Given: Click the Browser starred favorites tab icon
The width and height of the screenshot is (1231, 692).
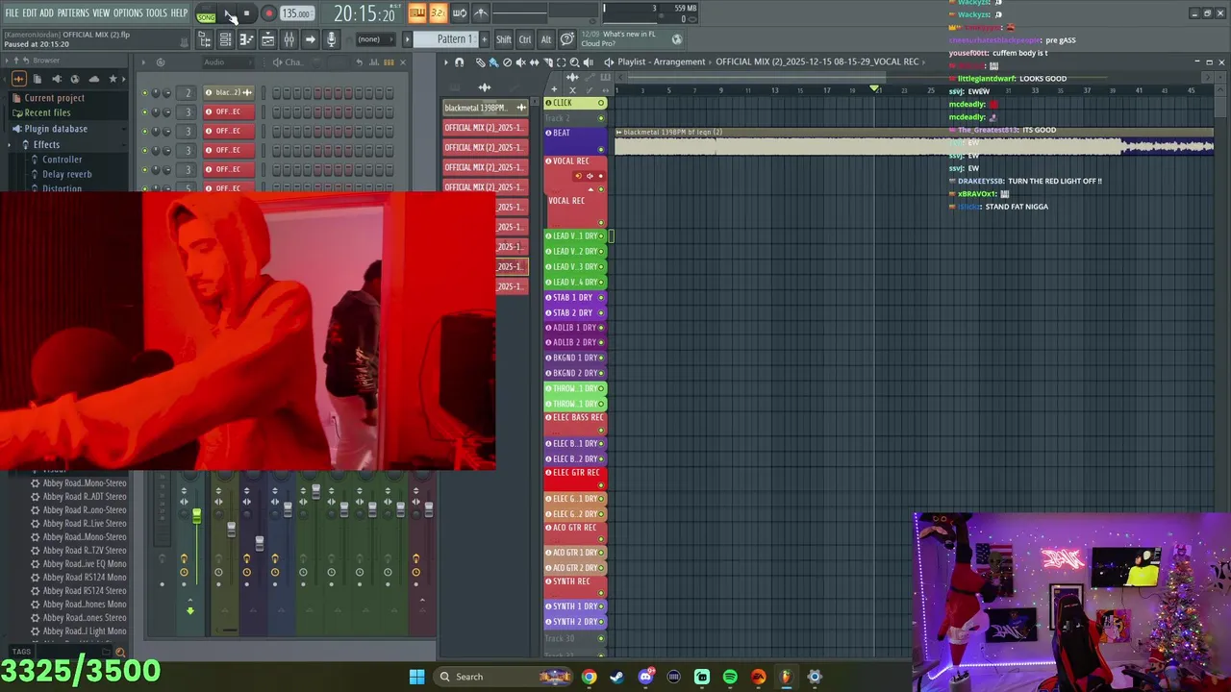Looking at the screenshot, I should (x=113, y=79).
